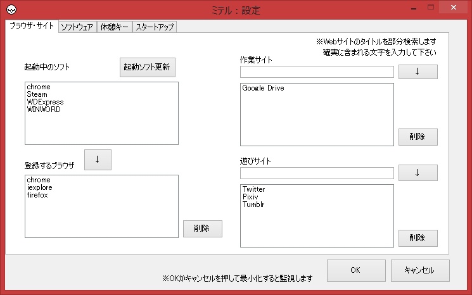Image resolution: width=472 pixels, height=295 pixels.
Task: Select WINWORD in the running software list
Action: click(44, 110)
